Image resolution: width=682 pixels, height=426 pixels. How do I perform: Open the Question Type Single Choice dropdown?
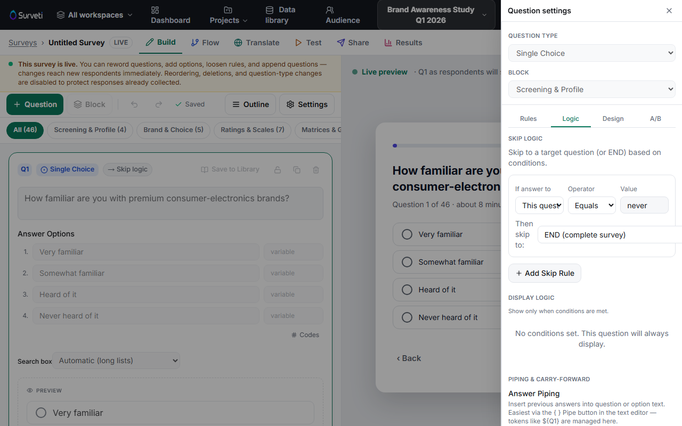(x=592, y=53)
